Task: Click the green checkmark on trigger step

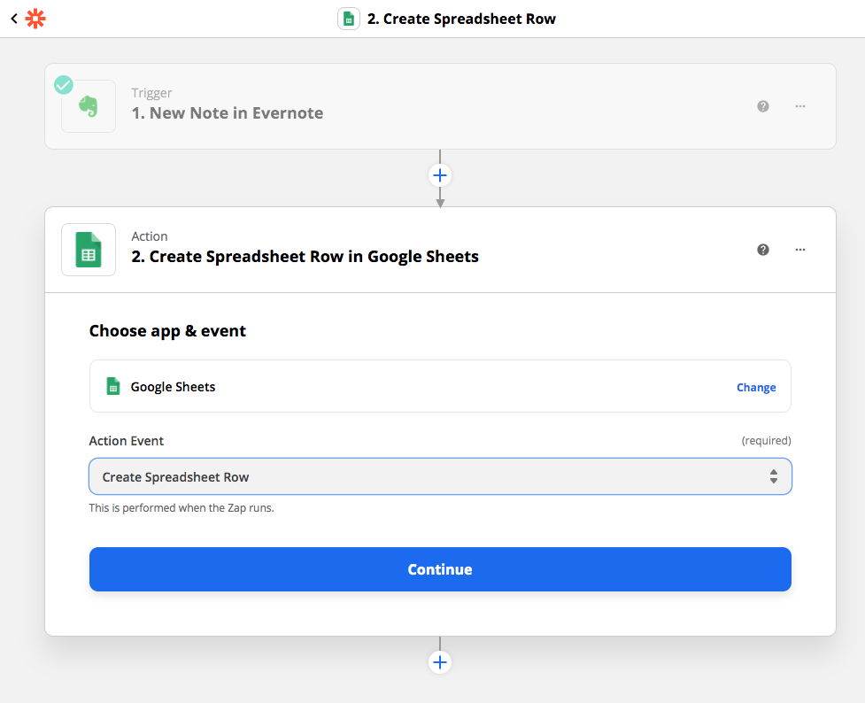Action: [x=64, y=85]
